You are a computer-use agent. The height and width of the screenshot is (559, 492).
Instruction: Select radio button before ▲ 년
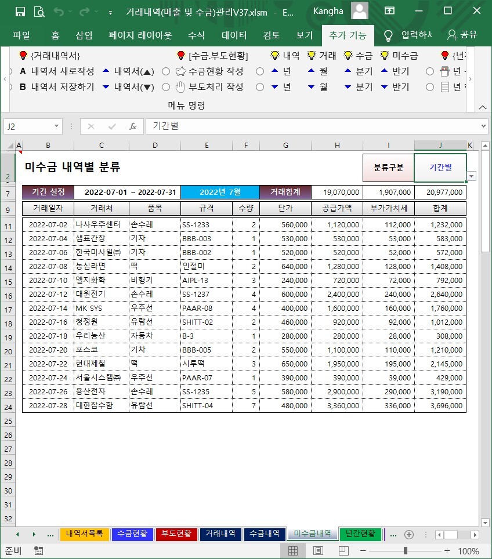(x=260, y=71)
